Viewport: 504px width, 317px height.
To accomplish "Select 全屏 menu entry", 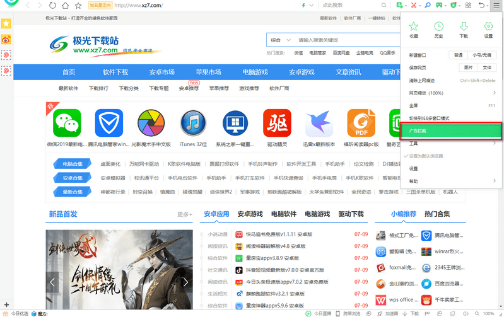I will (x=451, y=105).
